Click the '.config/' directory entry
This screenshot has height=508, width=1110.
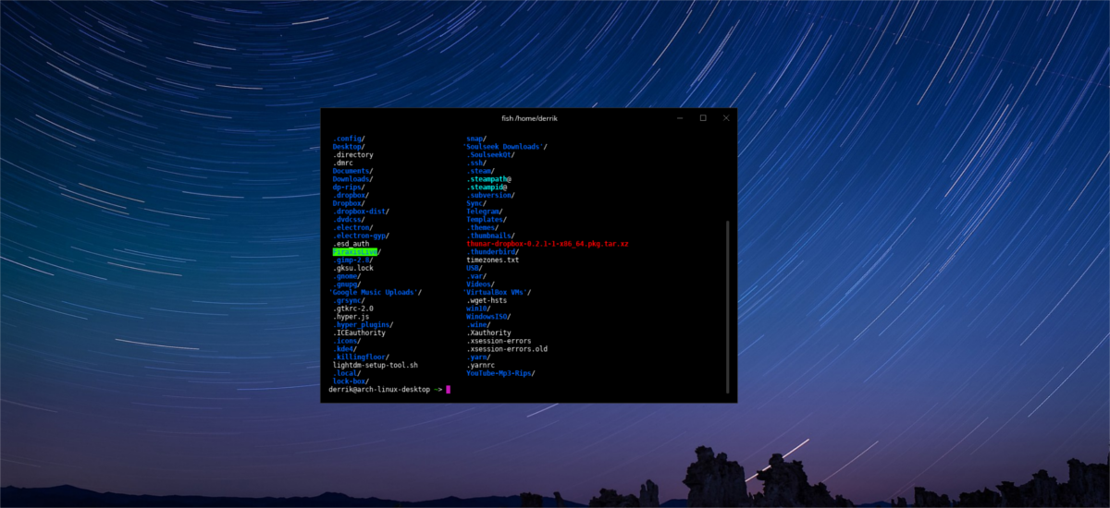click(x=349, y=139)
